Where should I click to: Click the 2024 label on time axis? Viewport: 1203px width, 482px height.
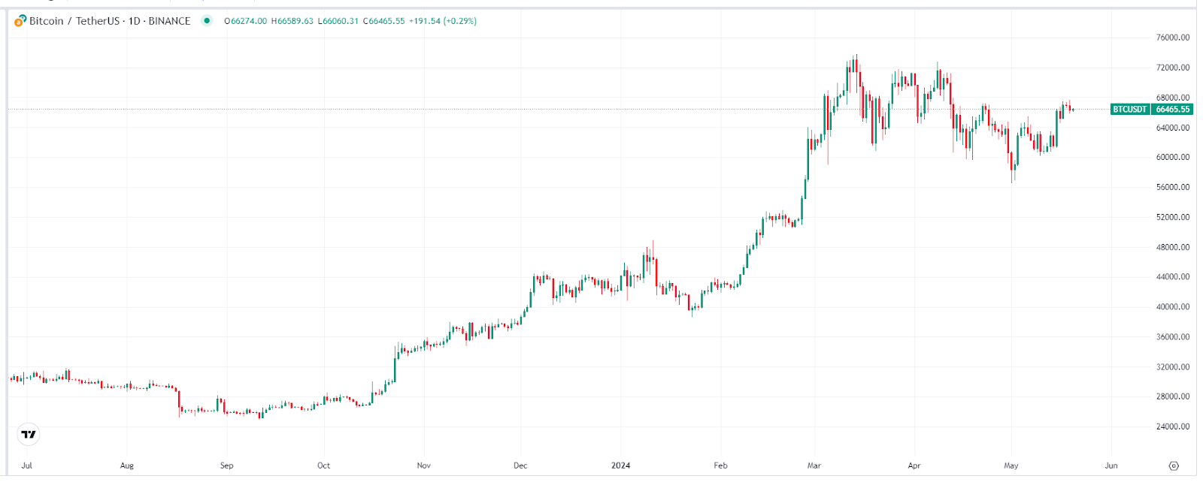pyautogui.click(x=620, y=465)
